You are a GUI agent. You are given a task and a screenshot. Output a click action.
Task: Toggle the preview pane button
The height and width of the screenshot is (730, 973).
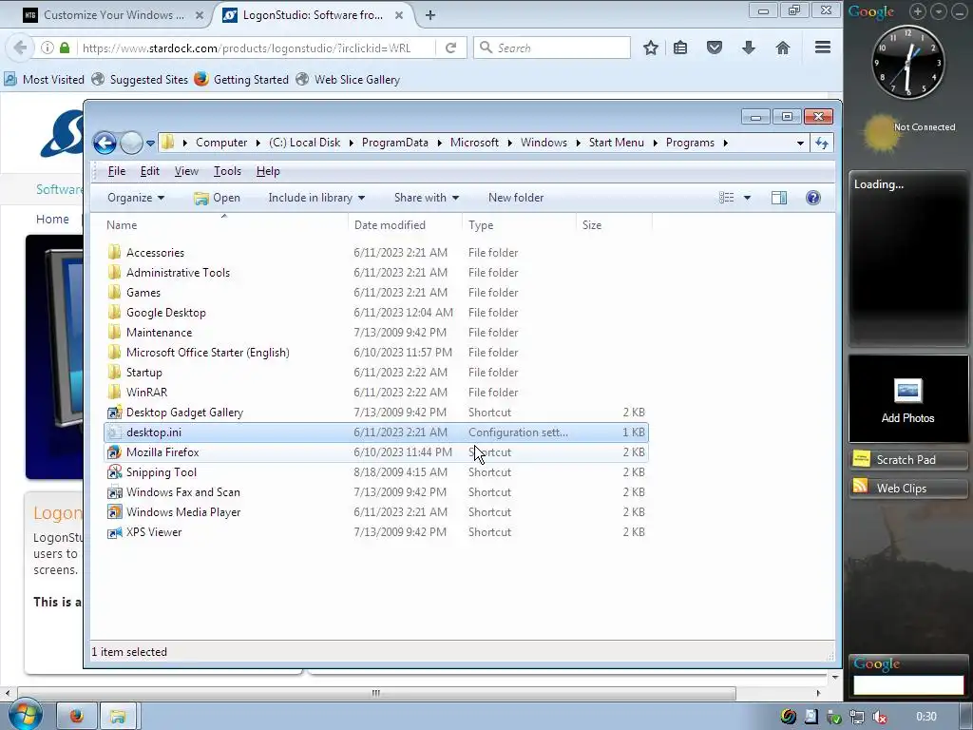click(779, 198)
